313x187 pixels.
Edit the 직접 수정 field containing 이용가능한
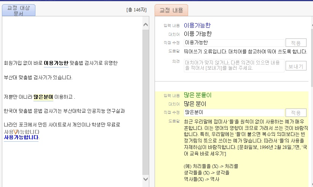click(234, 43)
